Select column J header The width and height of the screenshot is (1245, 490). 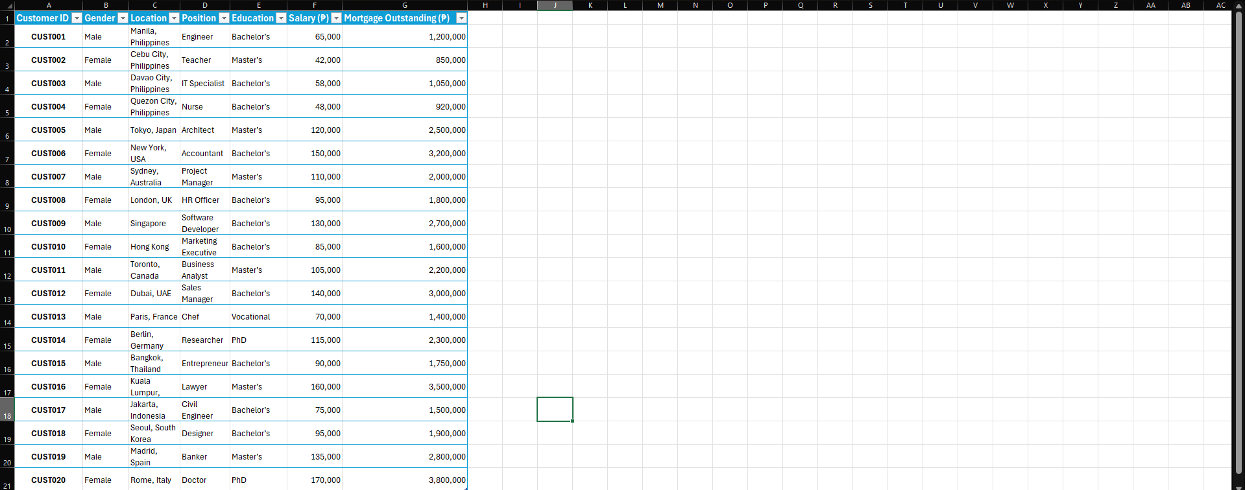point(555,5)
